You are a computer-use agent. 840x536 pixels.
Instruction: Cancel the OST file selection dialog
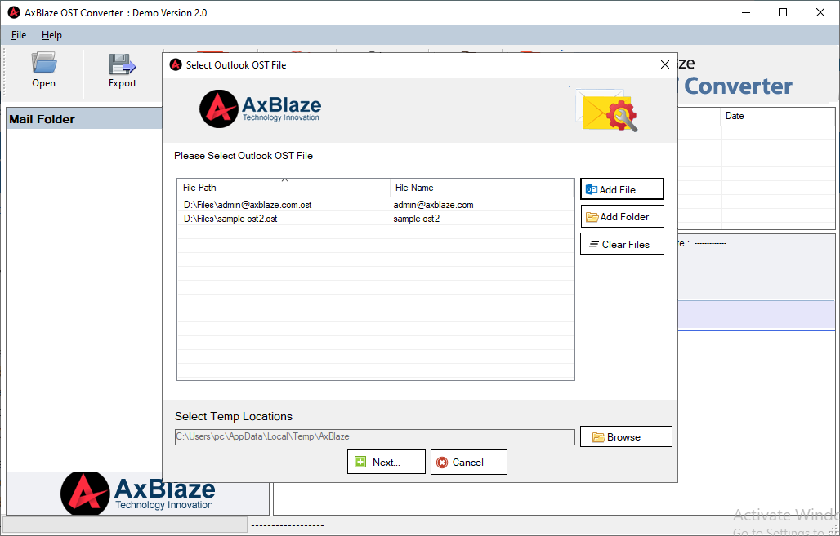point(469,462)
